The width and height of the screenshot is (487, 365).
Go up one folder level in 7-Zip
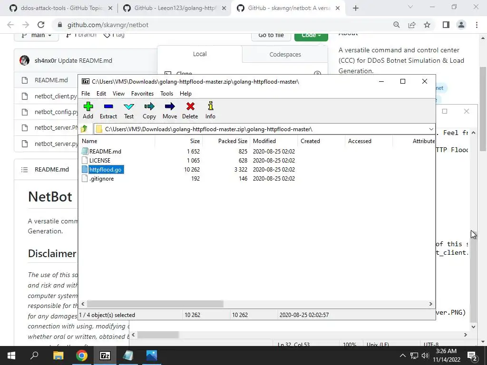pos(84,129)
